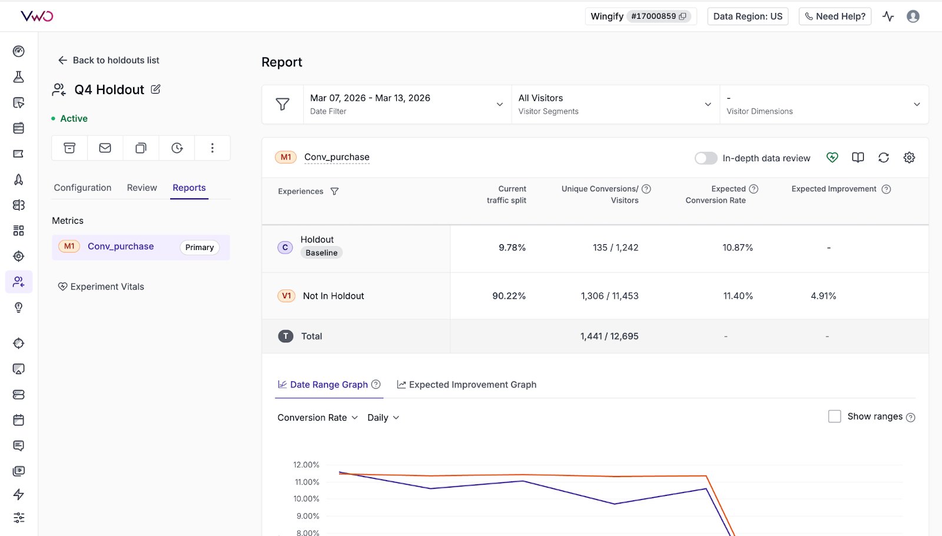Switch to the Configuration tab

coord(82,188)
